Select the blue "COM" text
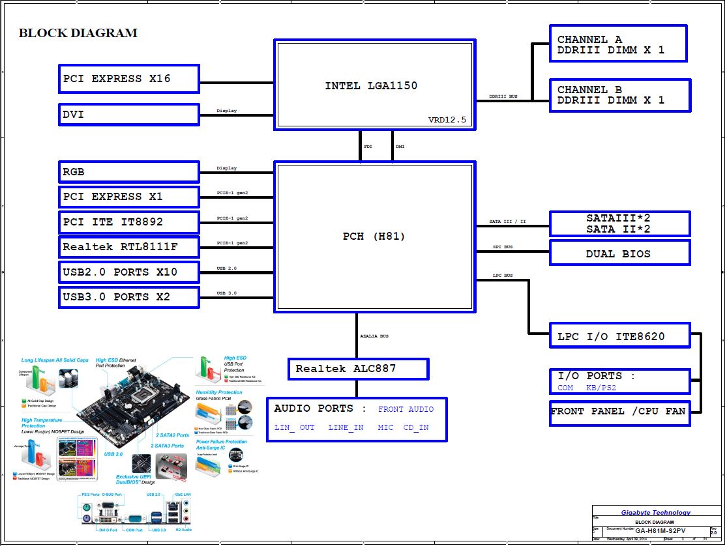The height and width of the screenshot is (546, 727). pos(565,388)
